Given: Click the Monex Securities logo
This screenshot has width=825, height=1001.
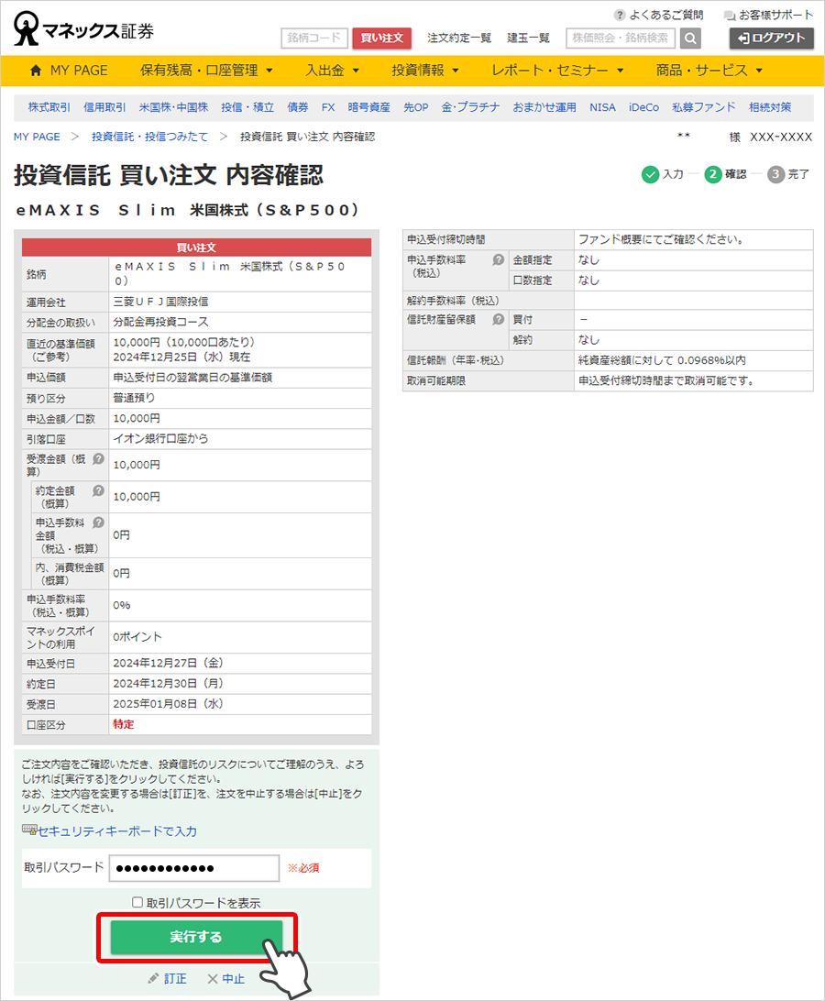Looking at the screenshot, I should pos(83,28).
